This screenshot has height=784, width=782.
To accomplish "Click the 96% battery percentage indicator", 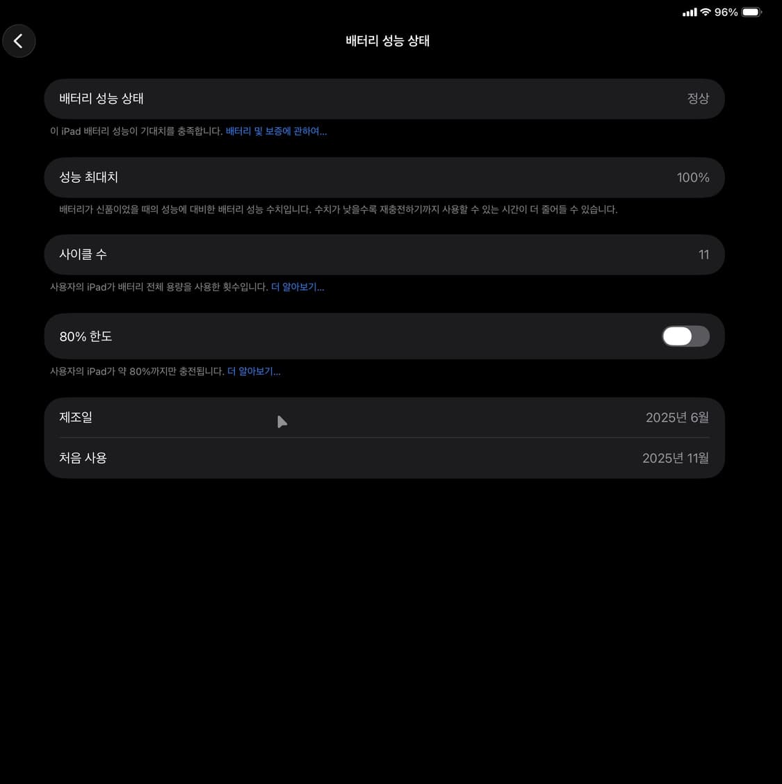I will click(x=726, y=12).
